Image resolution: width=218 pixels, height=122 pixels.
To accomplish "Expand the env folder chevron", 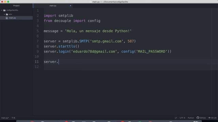I will (4, 14).
